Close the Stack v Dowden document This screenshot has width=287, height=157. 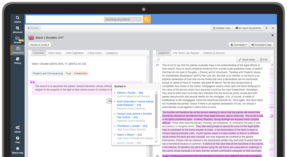point(272,35)
